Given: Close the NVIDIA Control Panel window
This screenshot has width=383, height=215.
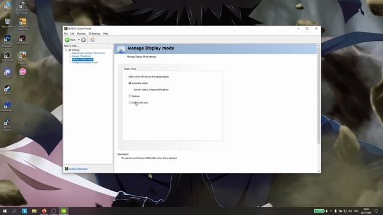Looking at the screenshot, I should pyautogui.click(x=316, y=29).
